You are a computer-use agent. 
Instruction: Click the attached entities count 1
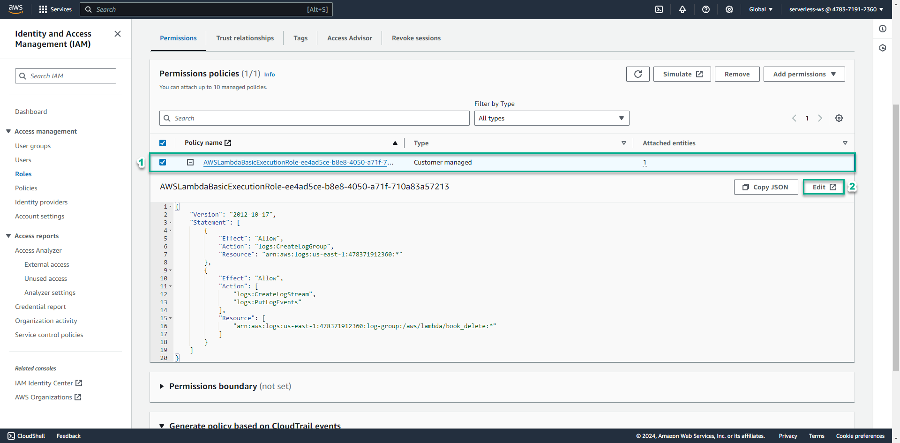(645, 162)
